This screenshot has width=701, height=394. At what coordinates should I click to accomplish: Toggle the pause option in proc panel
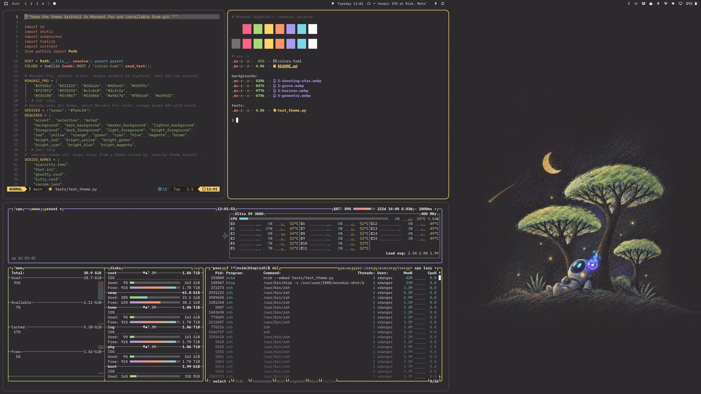pyautogui.click(x=345, y=268)
